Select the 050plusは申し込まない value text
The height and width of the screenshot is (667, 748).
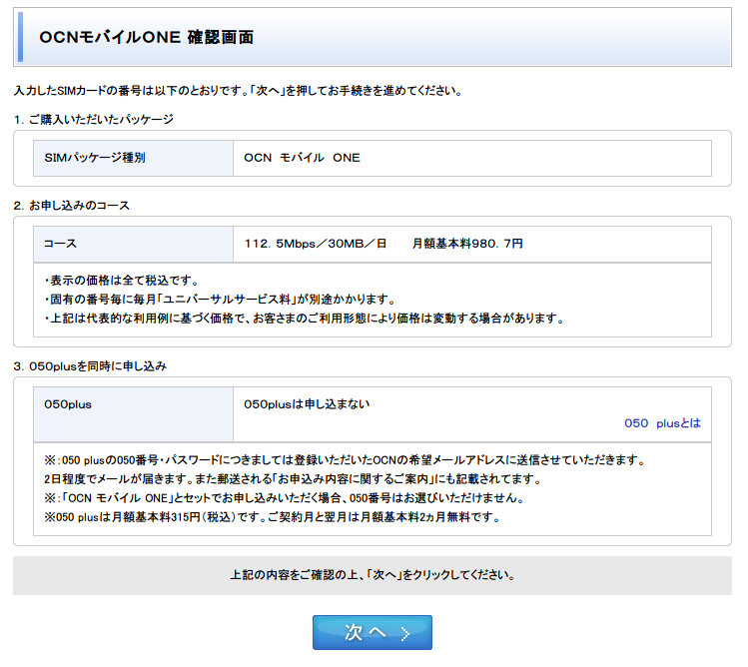point(308,404)
